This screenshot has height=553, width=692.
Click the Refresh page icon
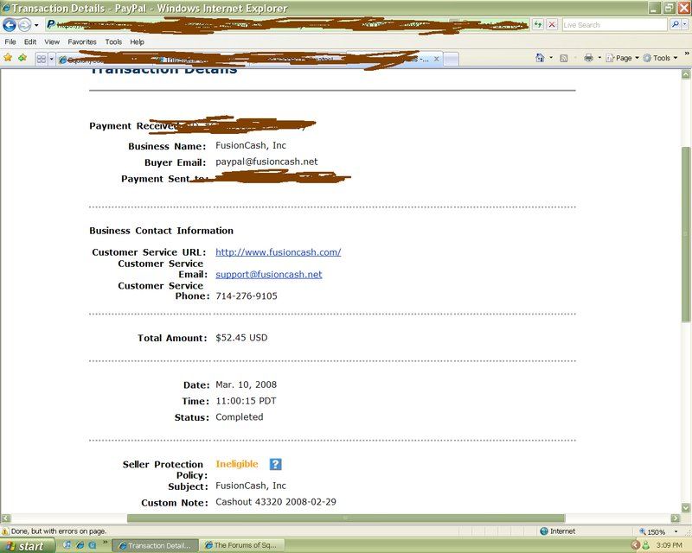[x=538, y=25]
